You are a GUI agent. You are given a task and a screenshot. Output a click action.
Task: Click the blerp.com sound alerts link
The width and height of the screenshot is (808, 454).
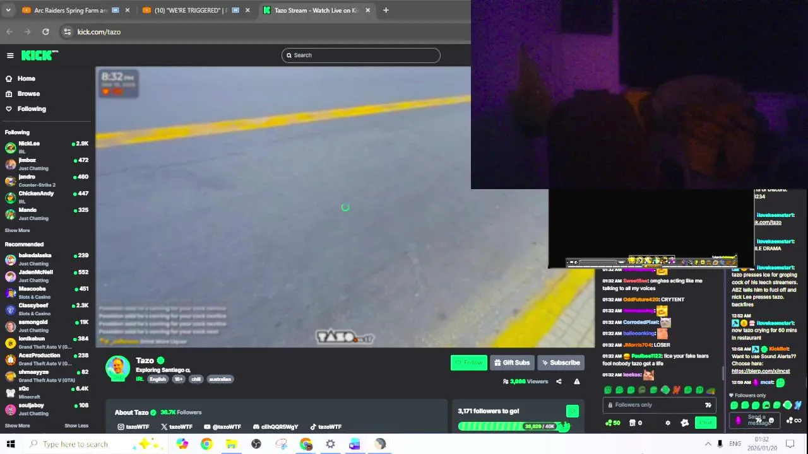[760, 371]
